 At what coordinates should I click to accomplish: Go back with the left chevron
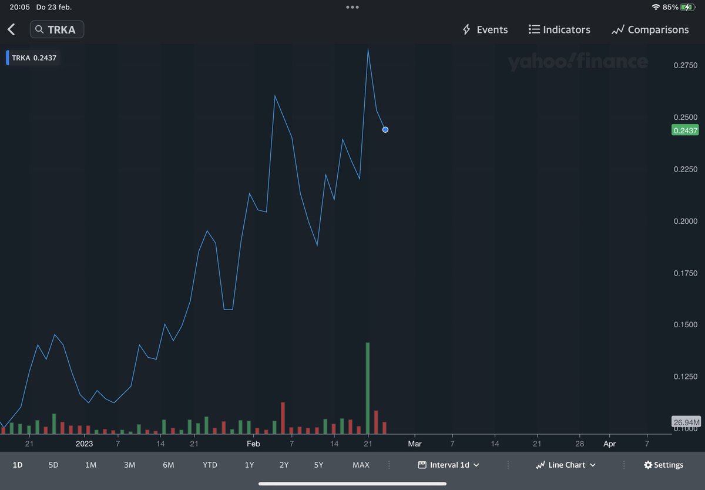11,29
